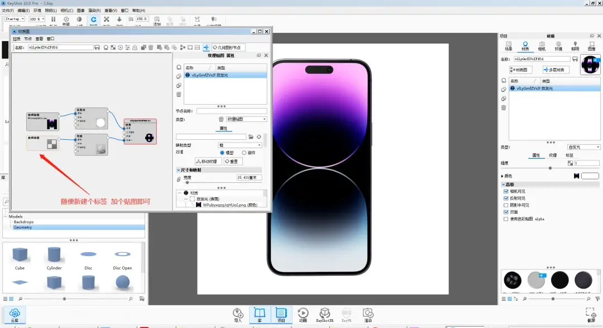The image size is (603, 328).
Task: Toggle the 相机可见 checkbox
Action: 506,191
